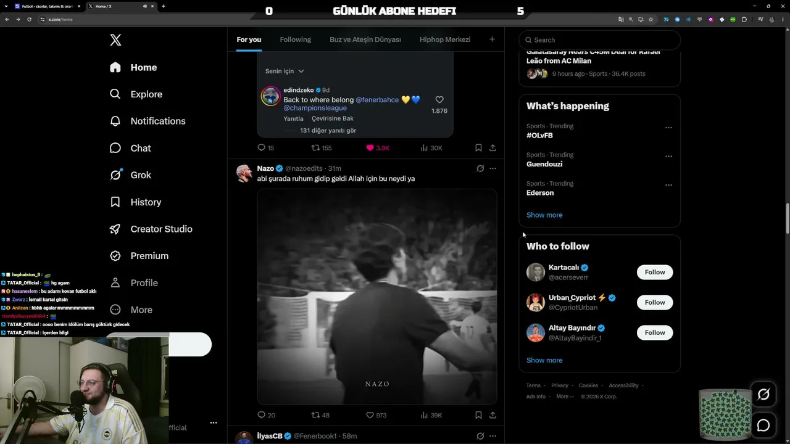The width and height of the screenshot is (790, 444).
Task: Follow Urban_Cypriot
Action: 655,302
